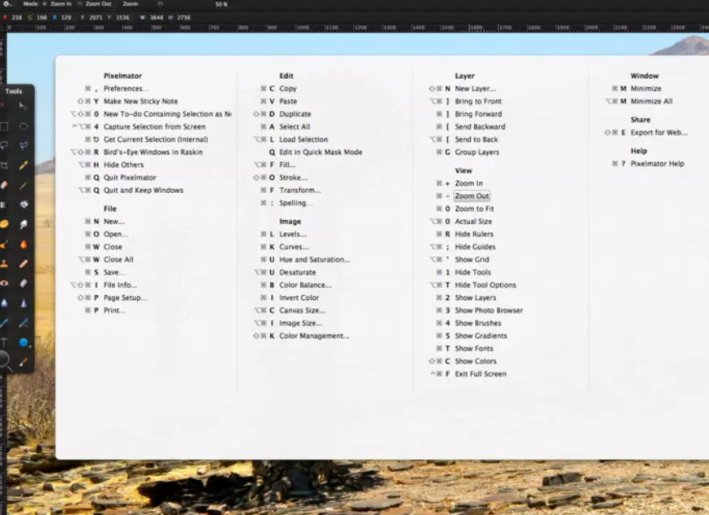Choose Levels... under Image
The height and width of the screenshot is (515, 709).
tap(293, 234)
